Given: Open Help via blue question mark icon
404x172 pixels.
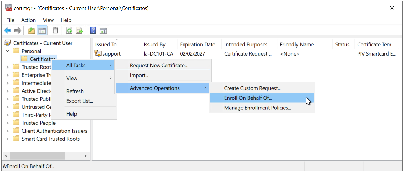Looking at the screenshot, I should click(x=93, y=30).
